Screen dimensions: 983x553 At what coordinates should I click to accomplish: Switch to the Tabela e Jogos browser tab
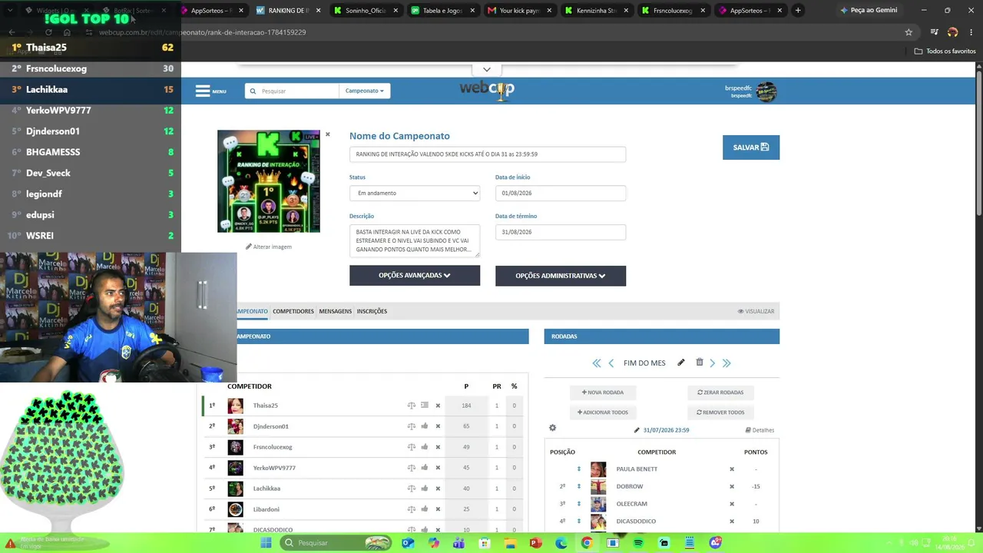click(x=442, y=11)
